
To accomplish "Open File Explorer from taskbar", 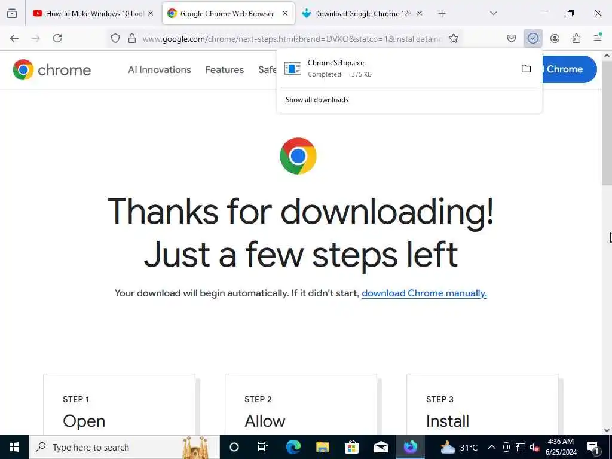I will [322, 447].
